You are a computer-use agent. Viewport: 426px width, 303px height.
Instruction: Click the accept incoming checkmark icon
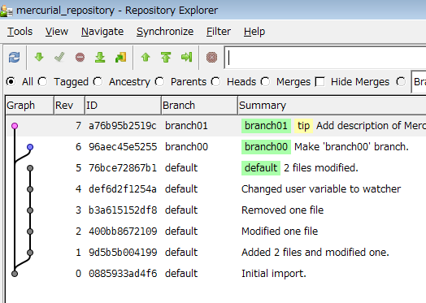59,57
